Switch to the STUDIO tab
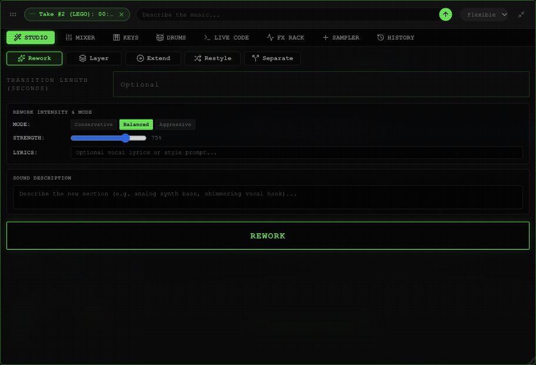The height and width of the screenshot is (365, 536). [x=31, y=37]
